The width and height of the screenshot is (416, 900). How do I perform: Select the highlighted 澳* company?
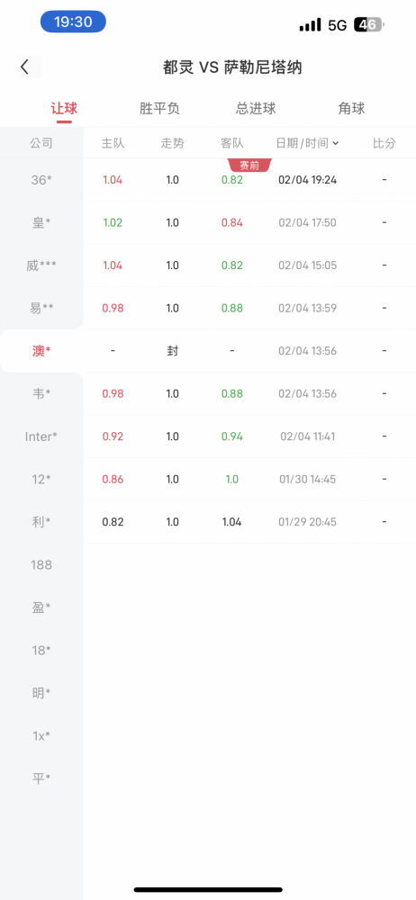click(41, 351)
